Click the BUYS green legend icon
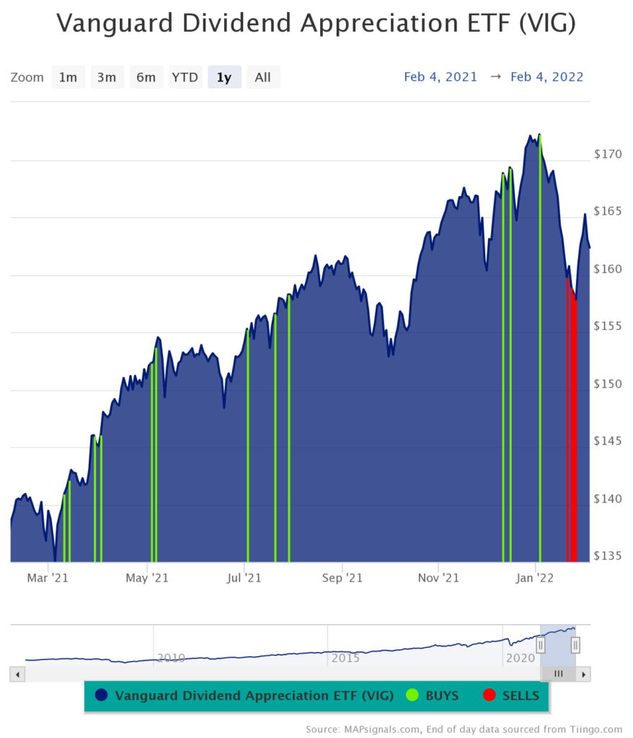 412,695
